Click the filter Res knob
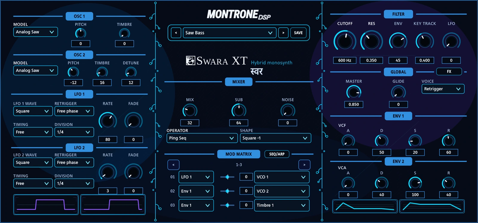 click(x=371, y=41)
